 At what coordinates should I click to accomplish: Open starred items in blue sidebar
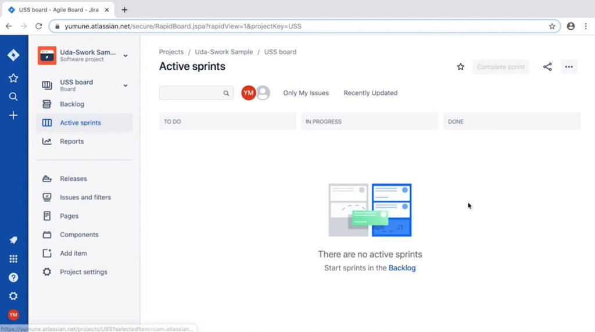(13, 78)
